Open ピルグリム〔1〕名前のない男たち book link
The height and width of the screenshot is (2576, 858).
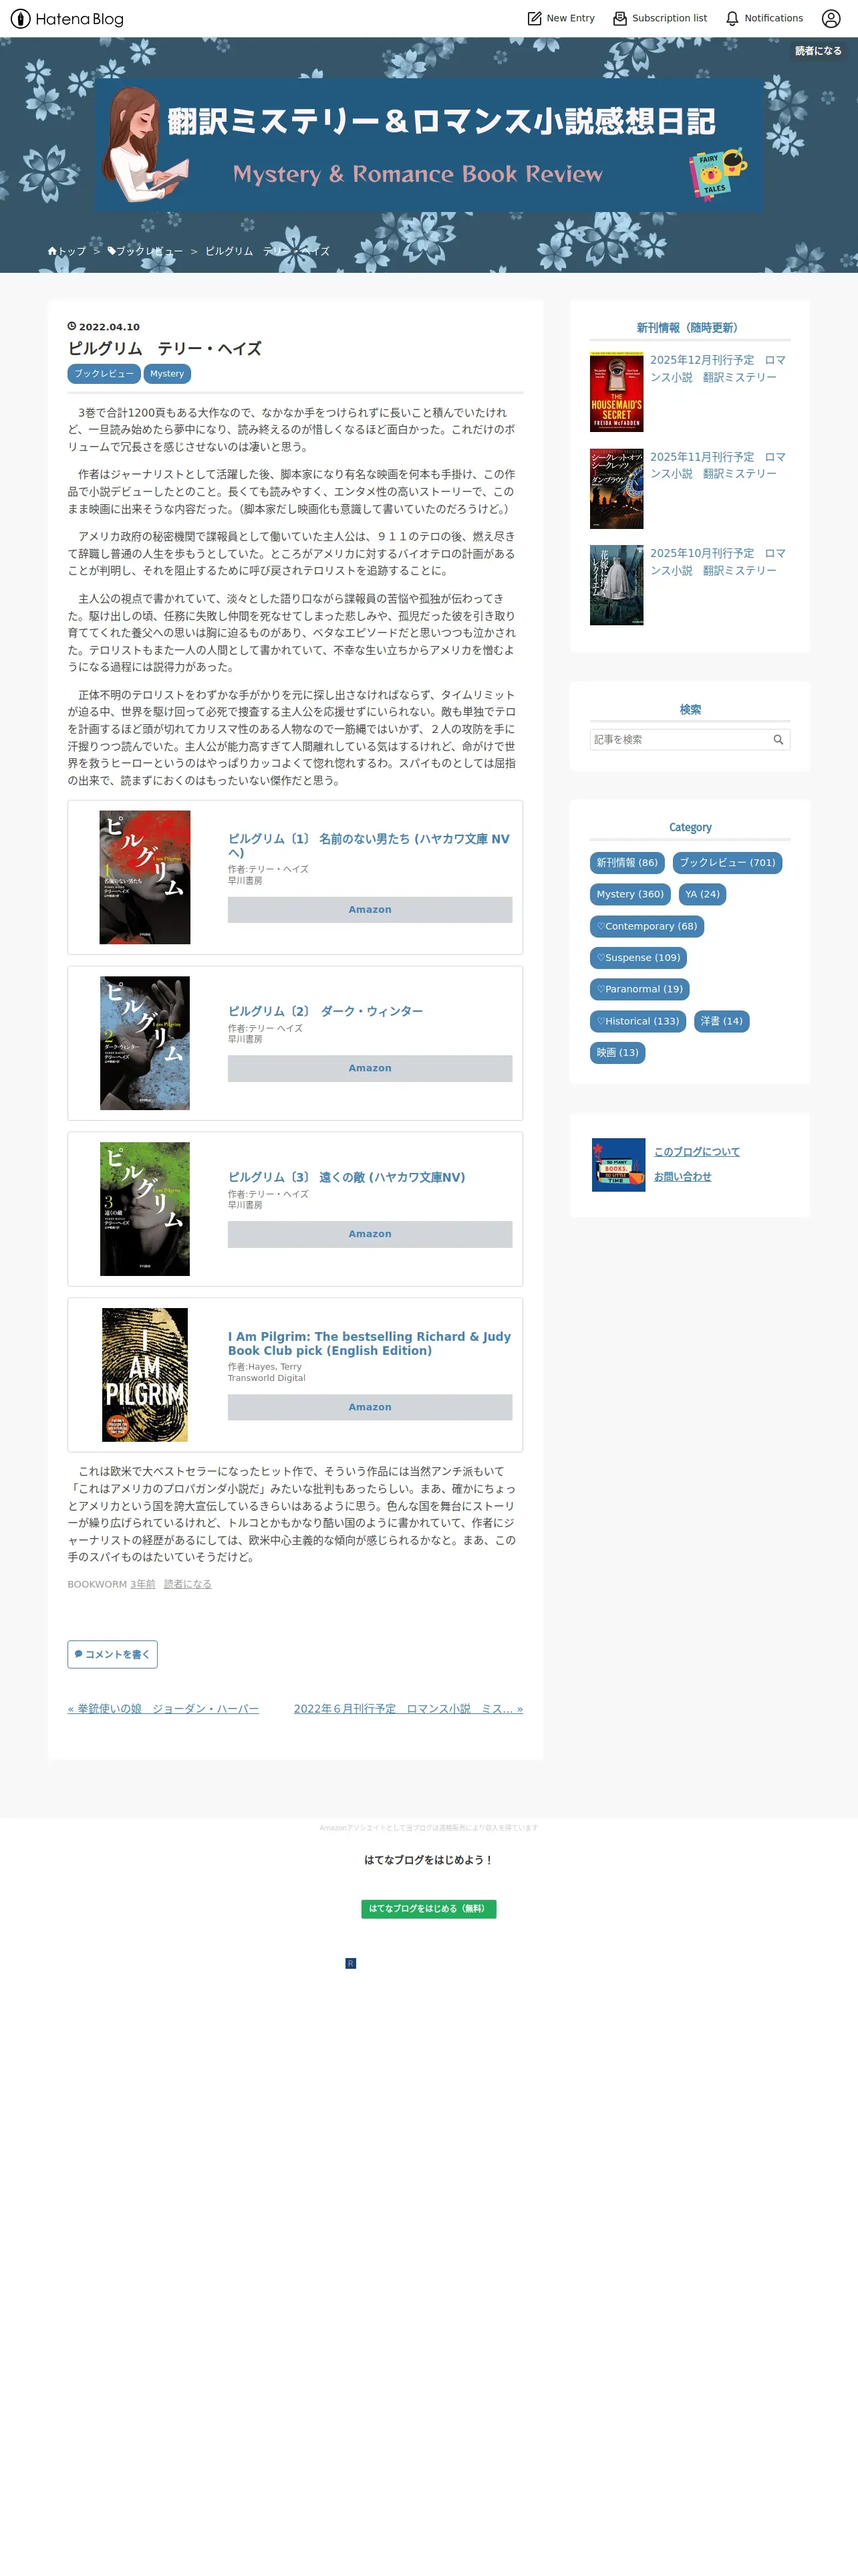click(369, 846)
